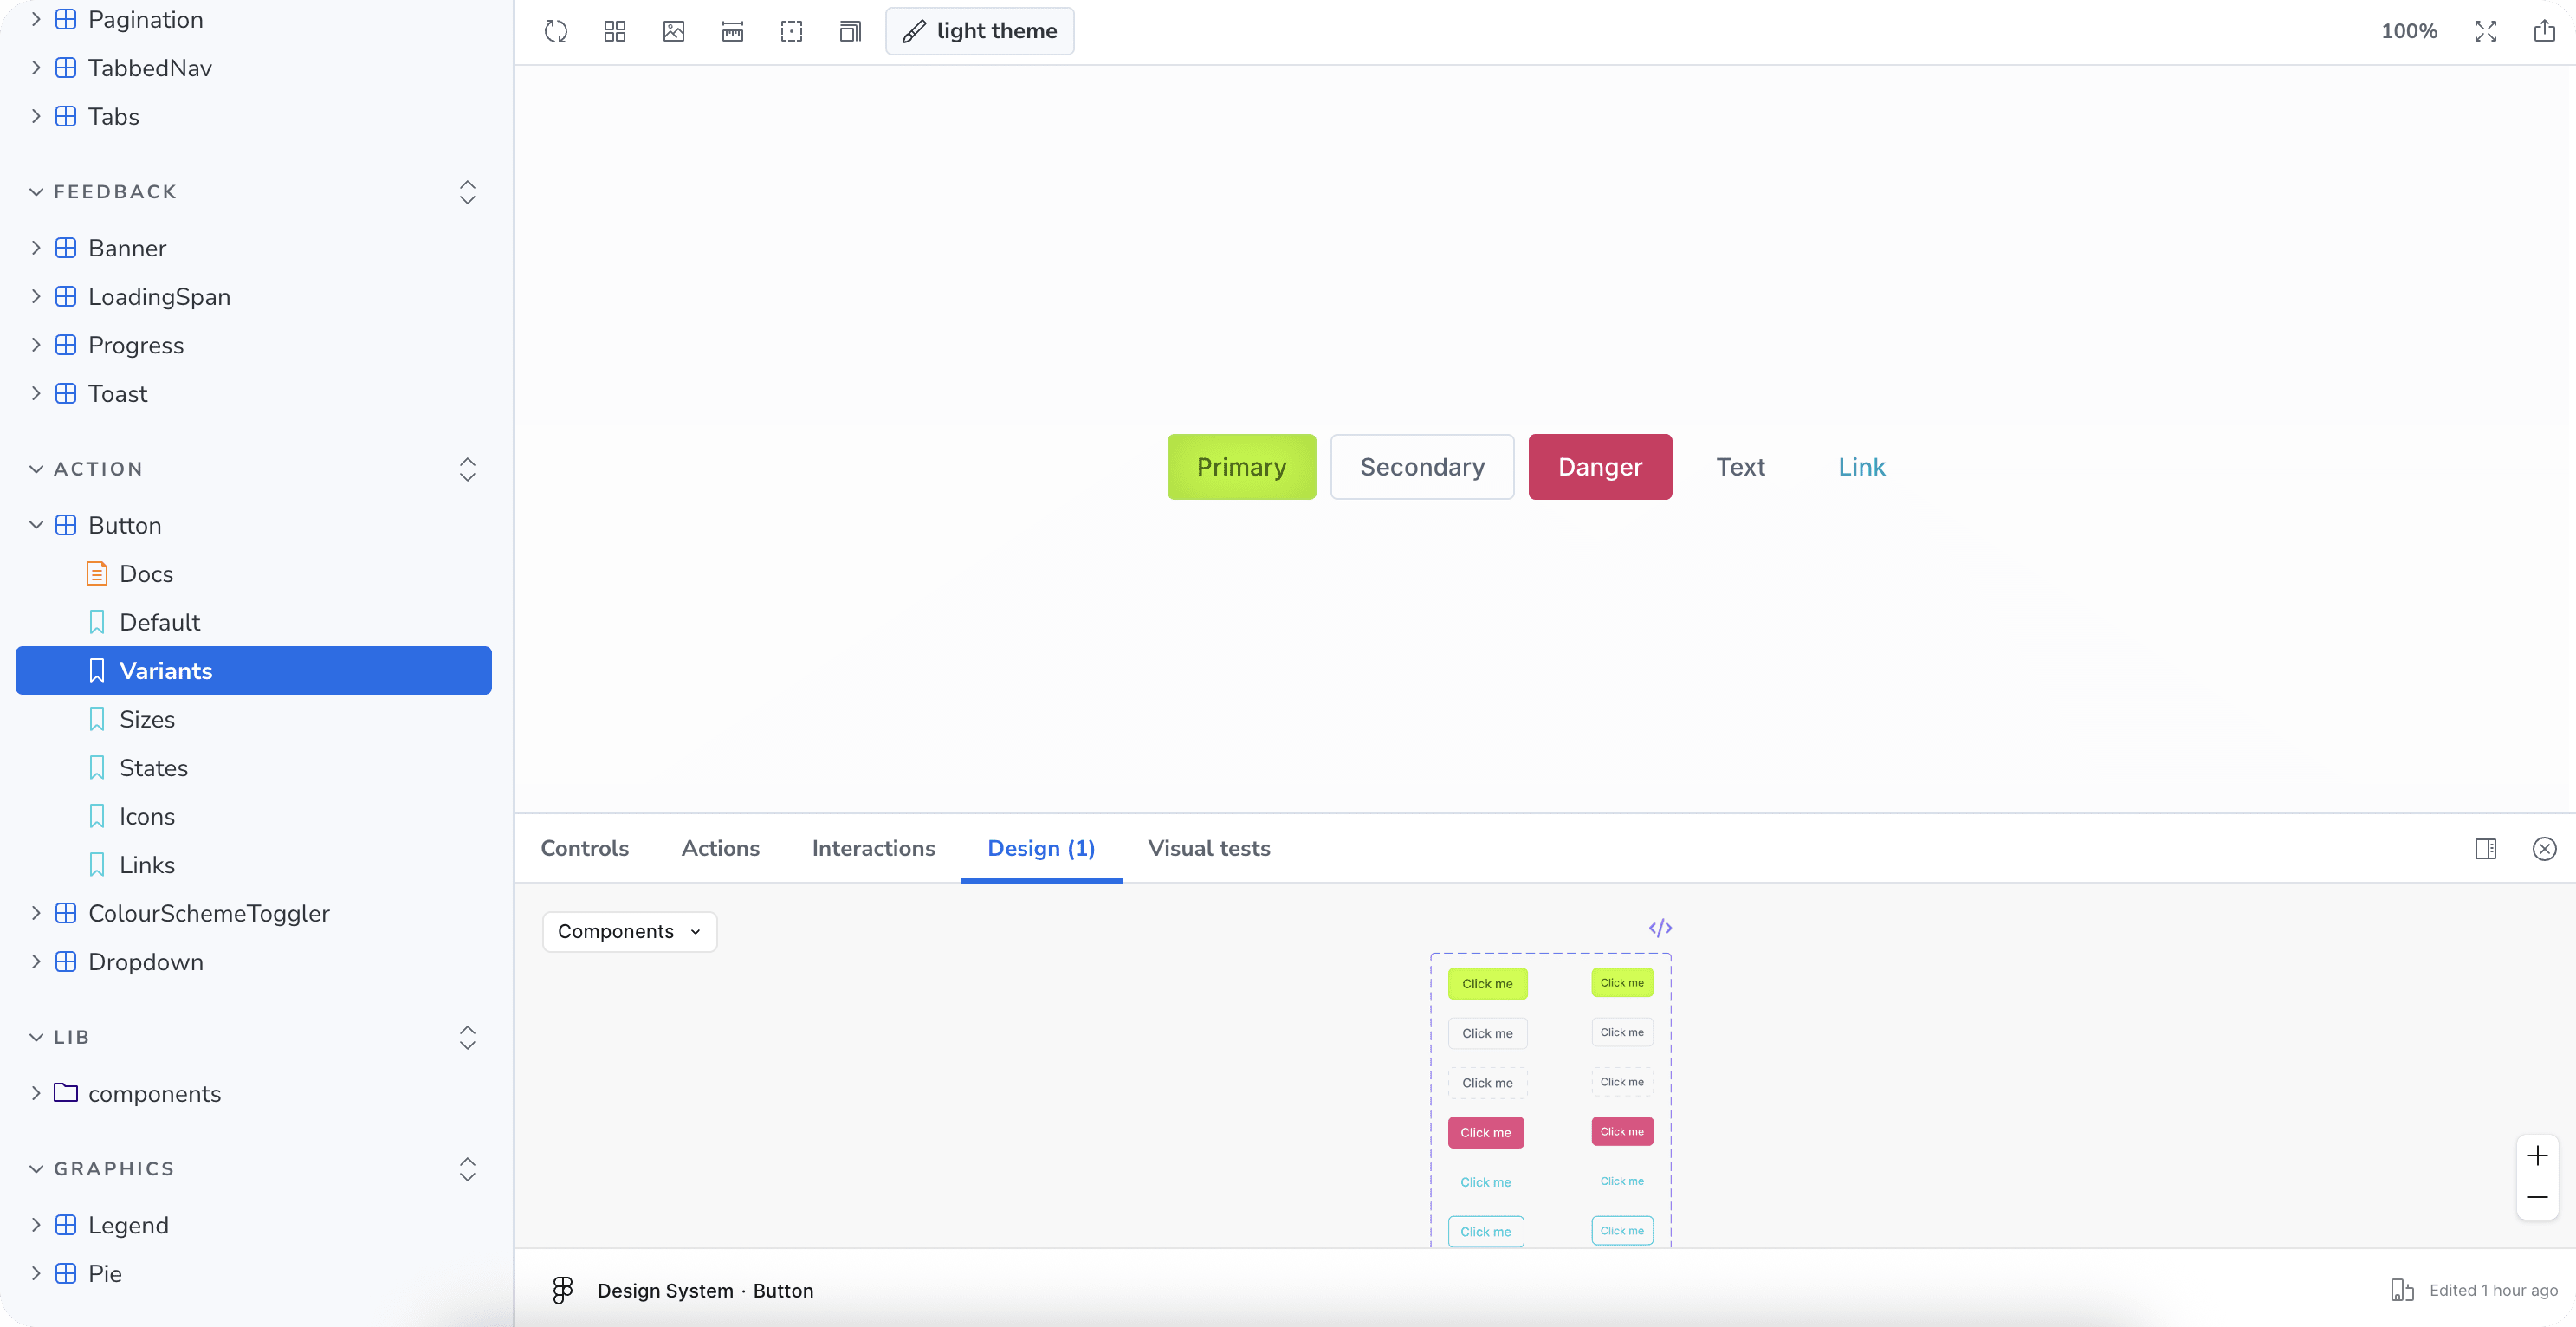Zoom in on the Figma design preview
This screenshot has height=1327, width=2576.
point(2538,1156)
